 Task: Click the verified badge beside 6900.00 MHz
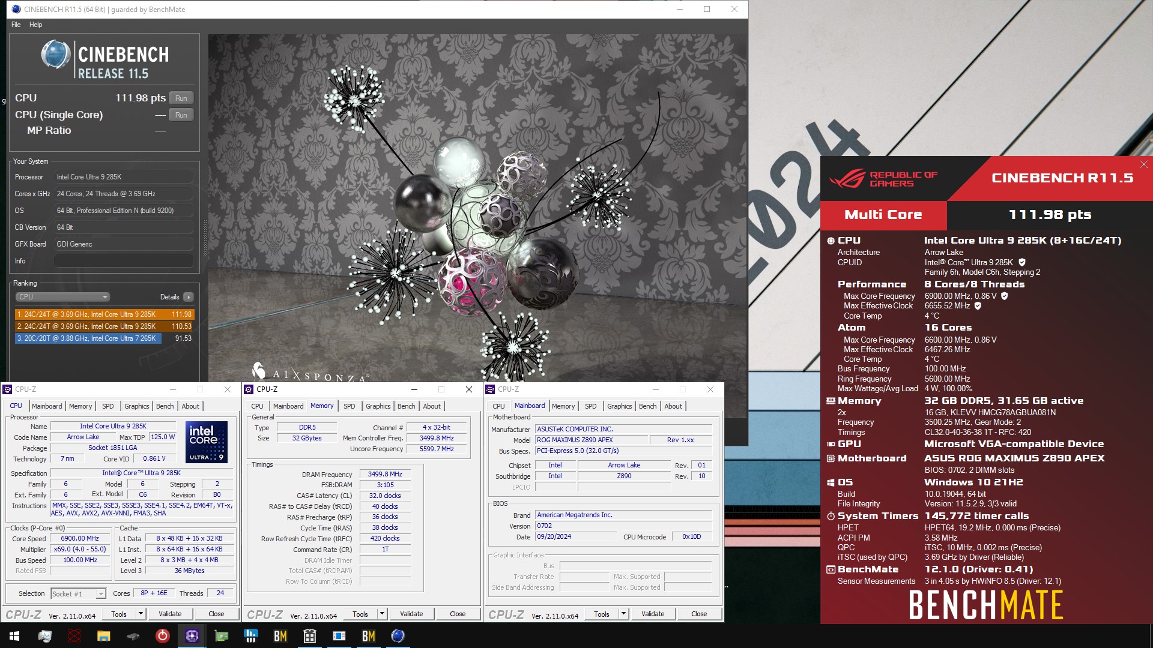point(1005,296)
